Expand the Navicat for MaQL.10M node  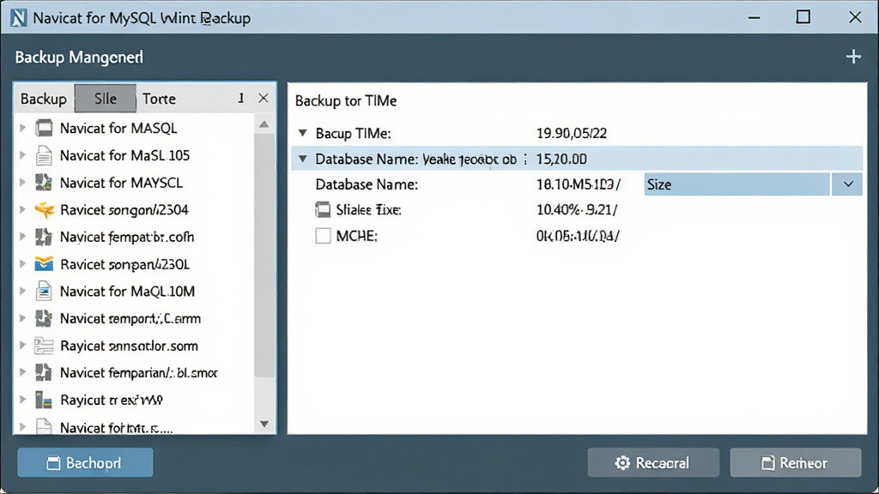pos(22,291)
